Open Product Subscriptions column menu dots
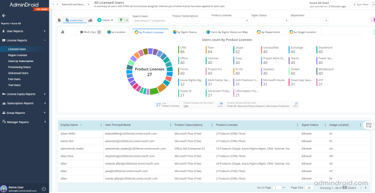The height and width of the screenshot is (193, 375). [212, 125]
